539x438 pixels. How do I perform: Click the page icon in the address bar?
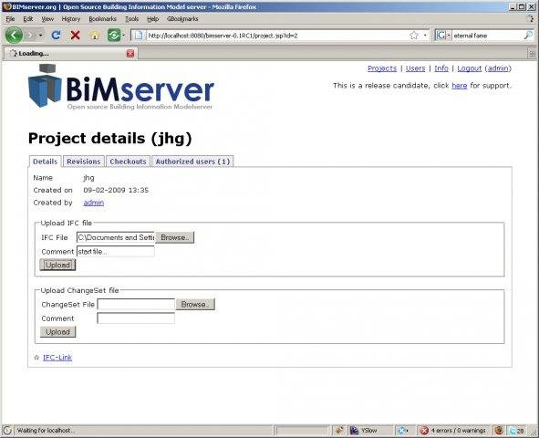point(139,35)
